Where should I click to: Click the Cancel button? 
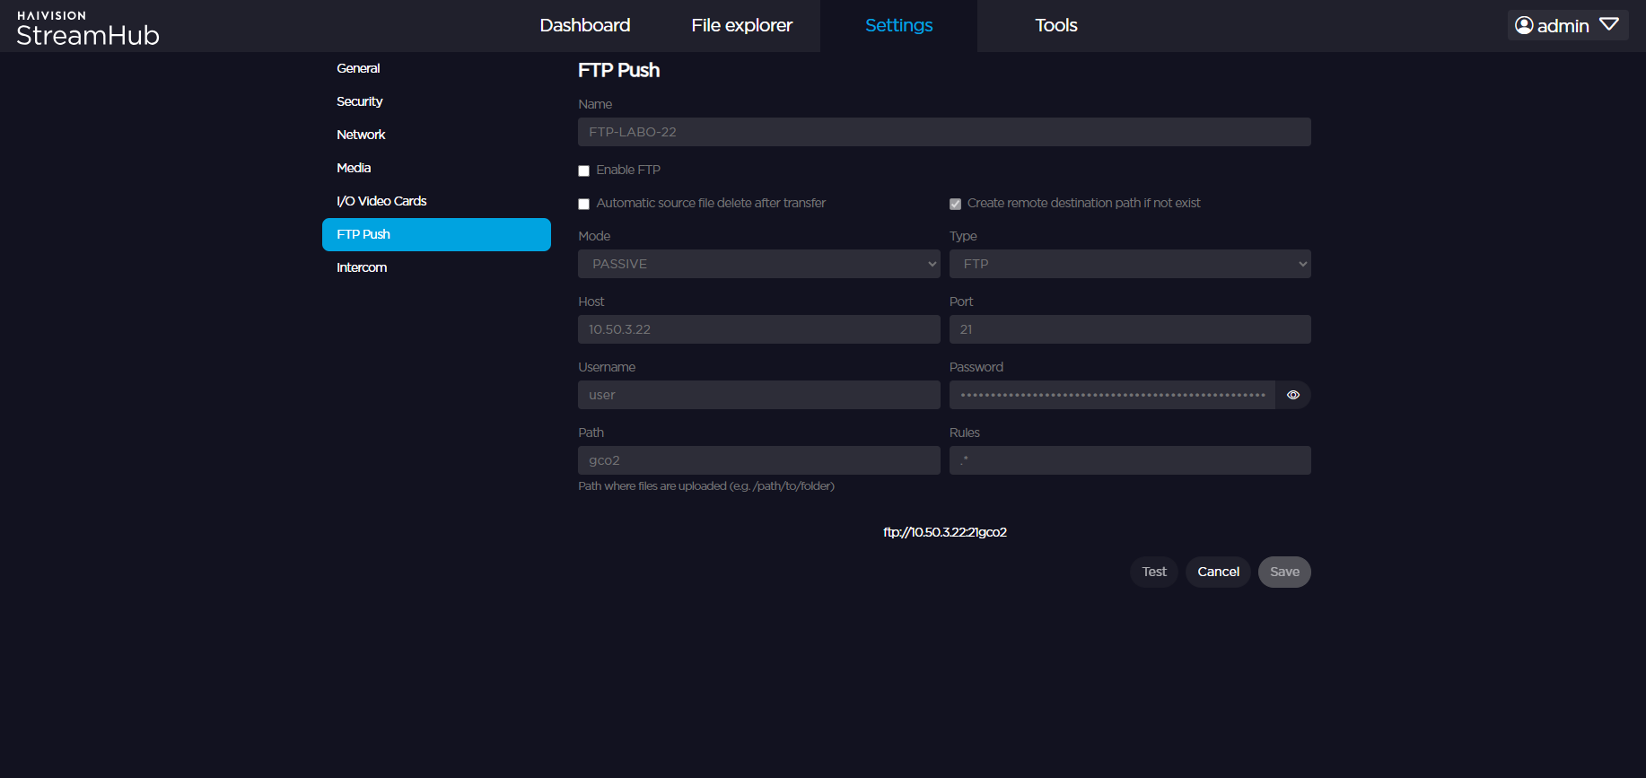(x=1218, y=572)
